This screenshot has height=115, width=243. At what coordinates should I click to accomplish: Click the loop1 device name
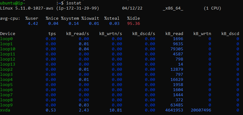[x=6, y=44]
